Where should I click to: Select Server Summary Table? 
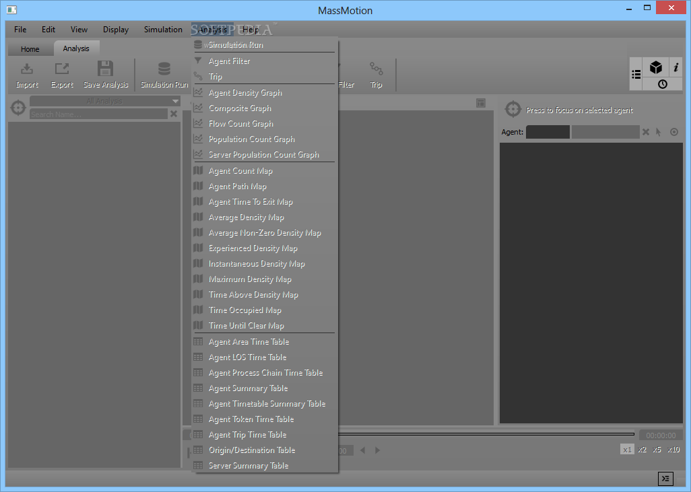[265, 465]
